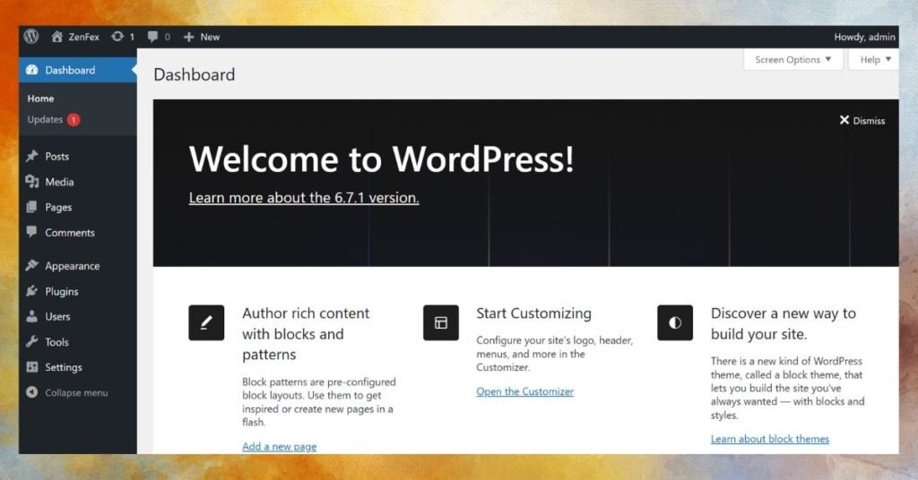Click the Pages icon in sidebar
Image resolution: width=918 pixels, height=480 pixels.
(x=31, y=207)
